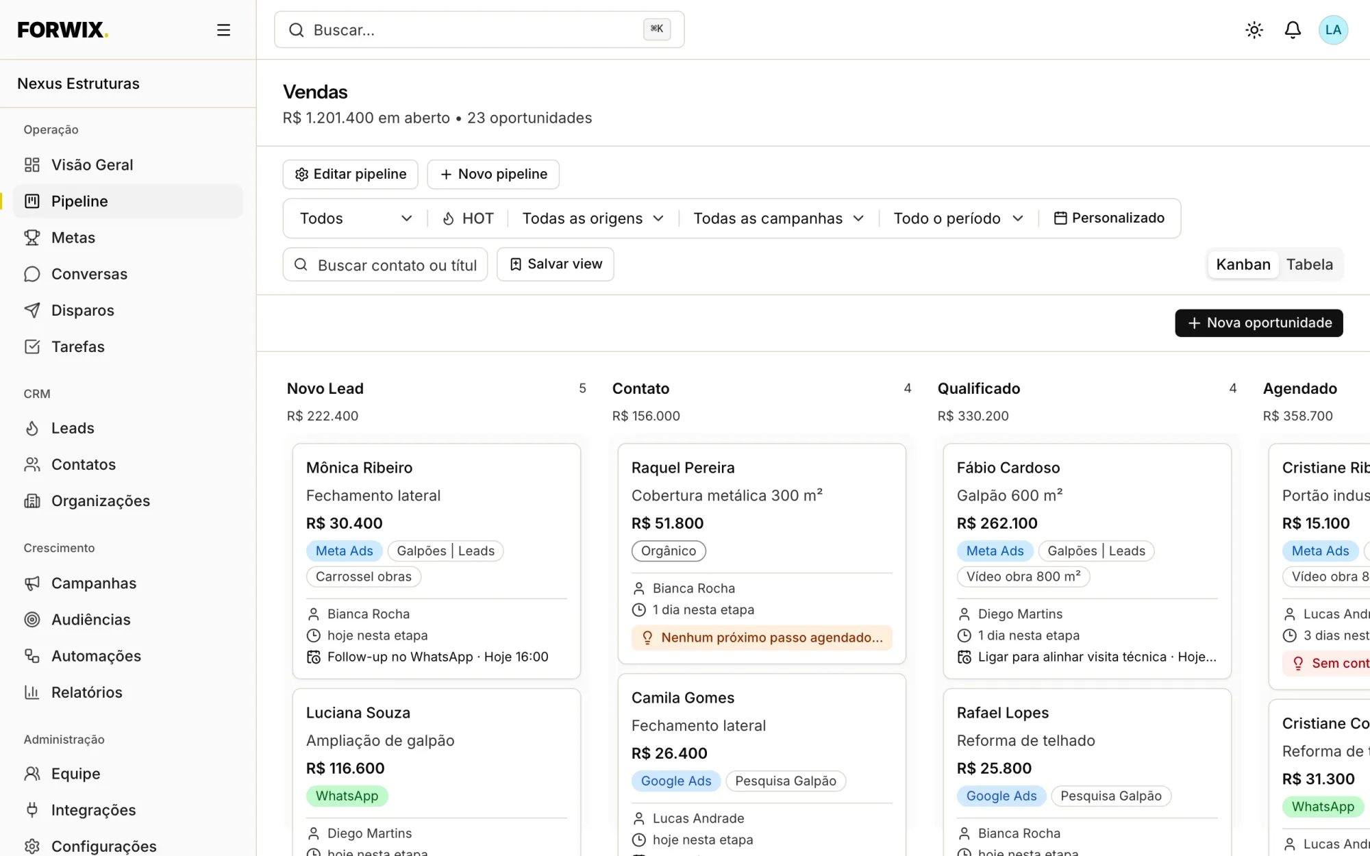Open Fábio Cardoso opportunity card
Screen dimensions: 1370x856
tap(1087, 562)
